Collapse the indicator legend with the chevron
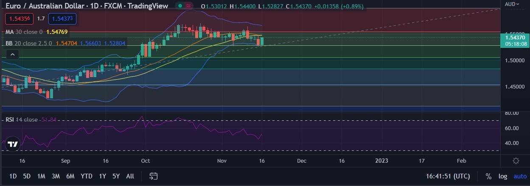 click(x=13, y=54)
